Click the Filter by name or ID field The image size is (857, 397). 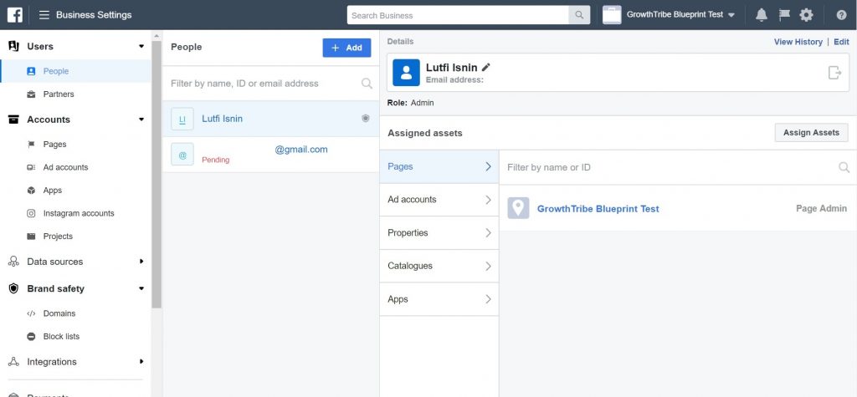pyautogui.click(x=678, y=167)
